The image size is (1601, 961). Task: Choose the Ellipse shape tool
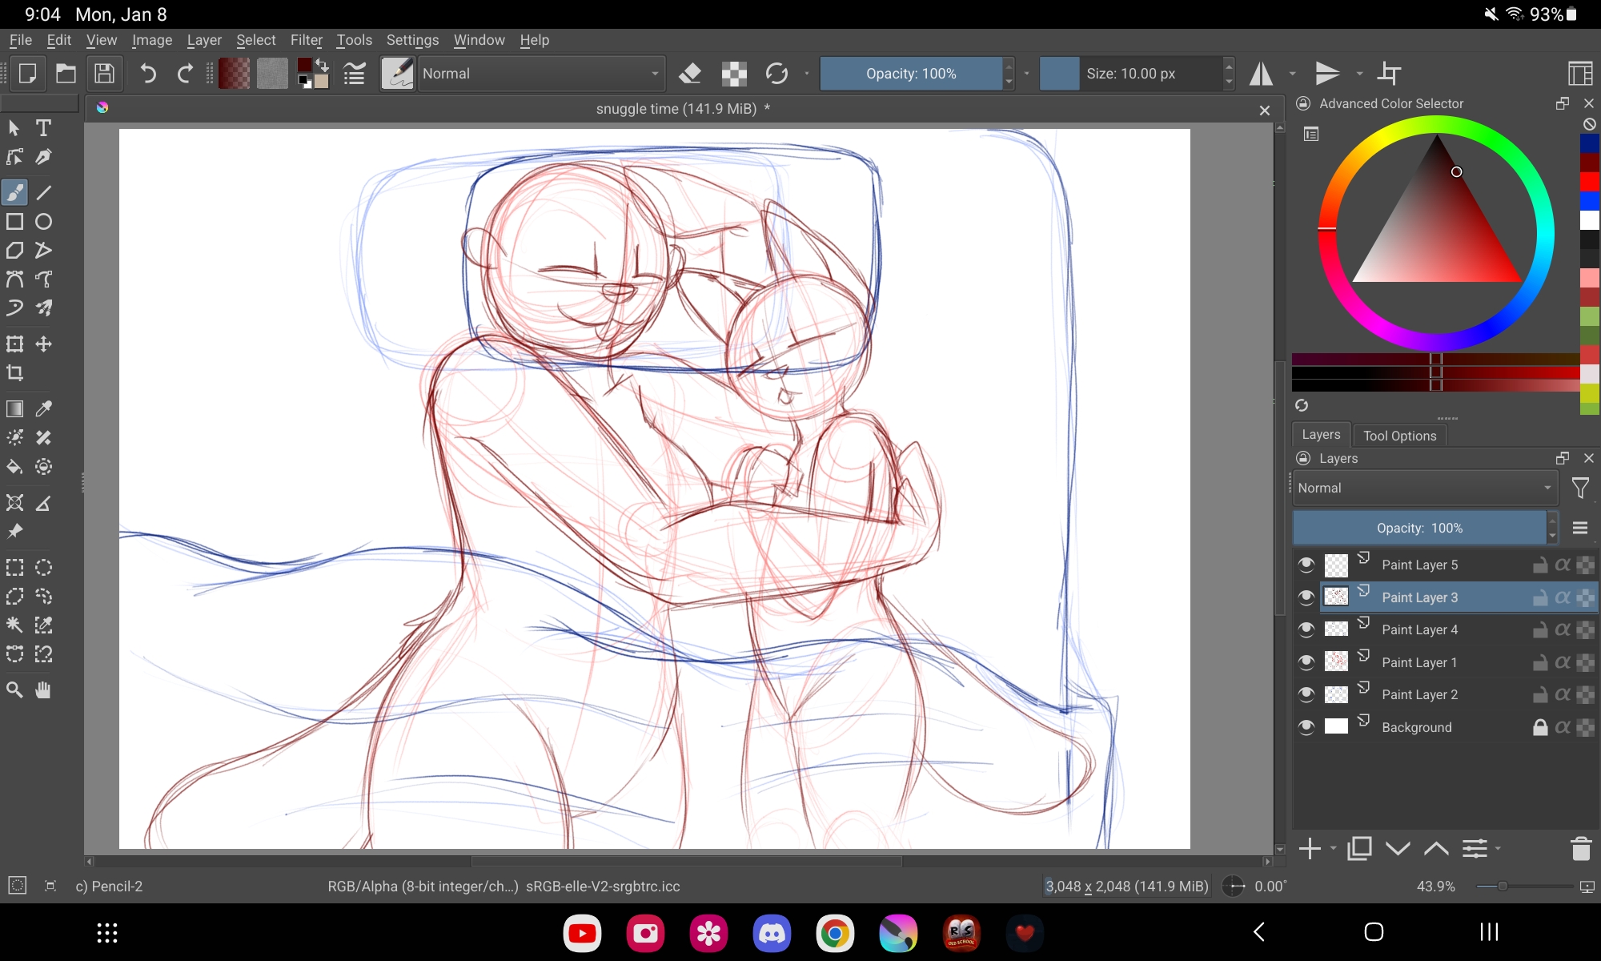pyautogui.click(x=44, y=222)
